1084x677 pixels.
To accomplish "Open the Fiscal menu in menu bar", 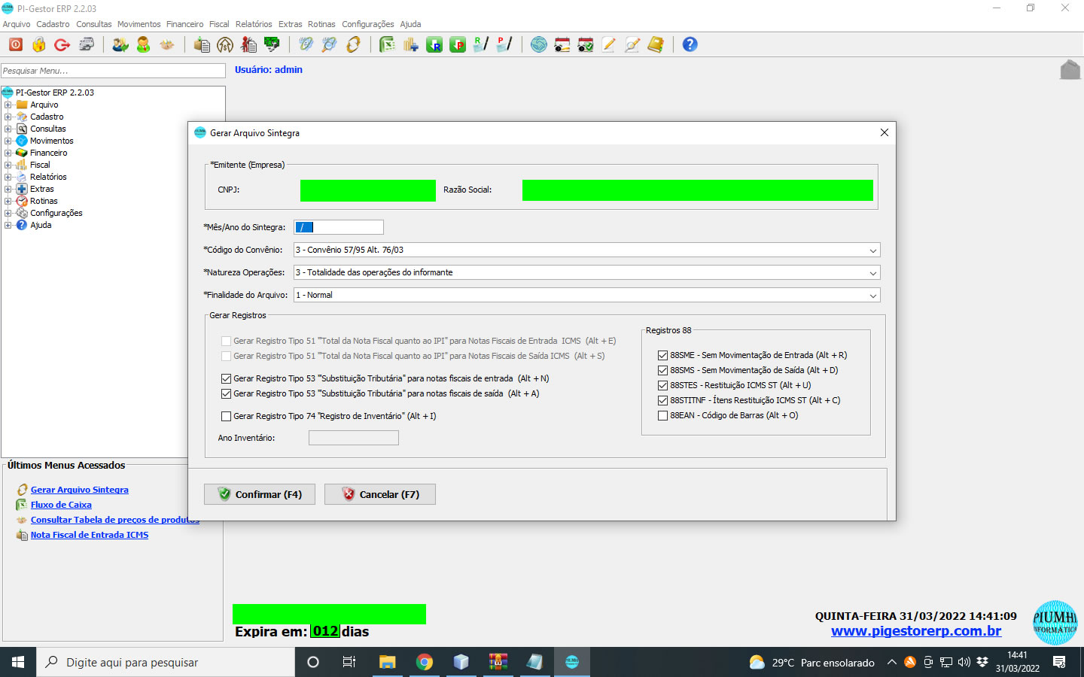I will [219, 24].
